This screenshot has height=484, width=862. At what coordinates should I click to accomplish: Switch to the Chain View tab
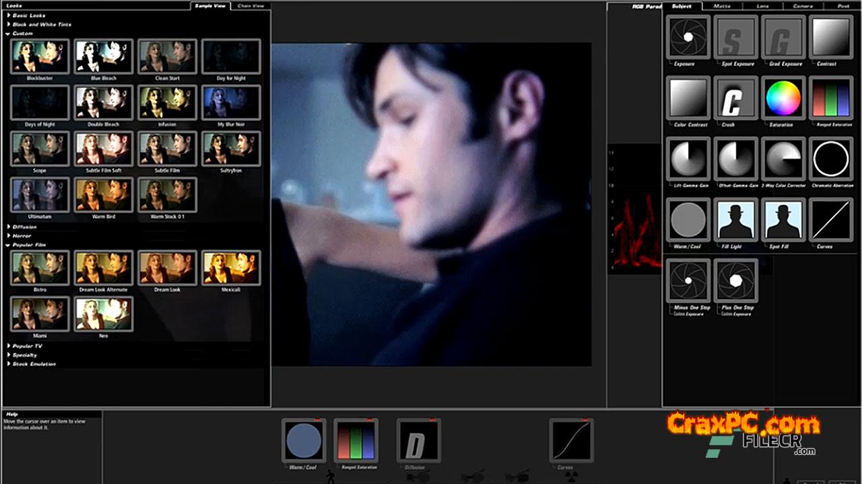(x=251, y=6)
